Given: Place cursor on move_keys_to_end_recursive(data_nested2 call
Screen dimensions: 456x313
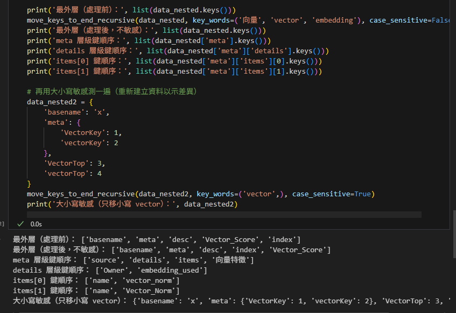Looking at the screenshot, I should pyautogui.click(x=108, y=194).
